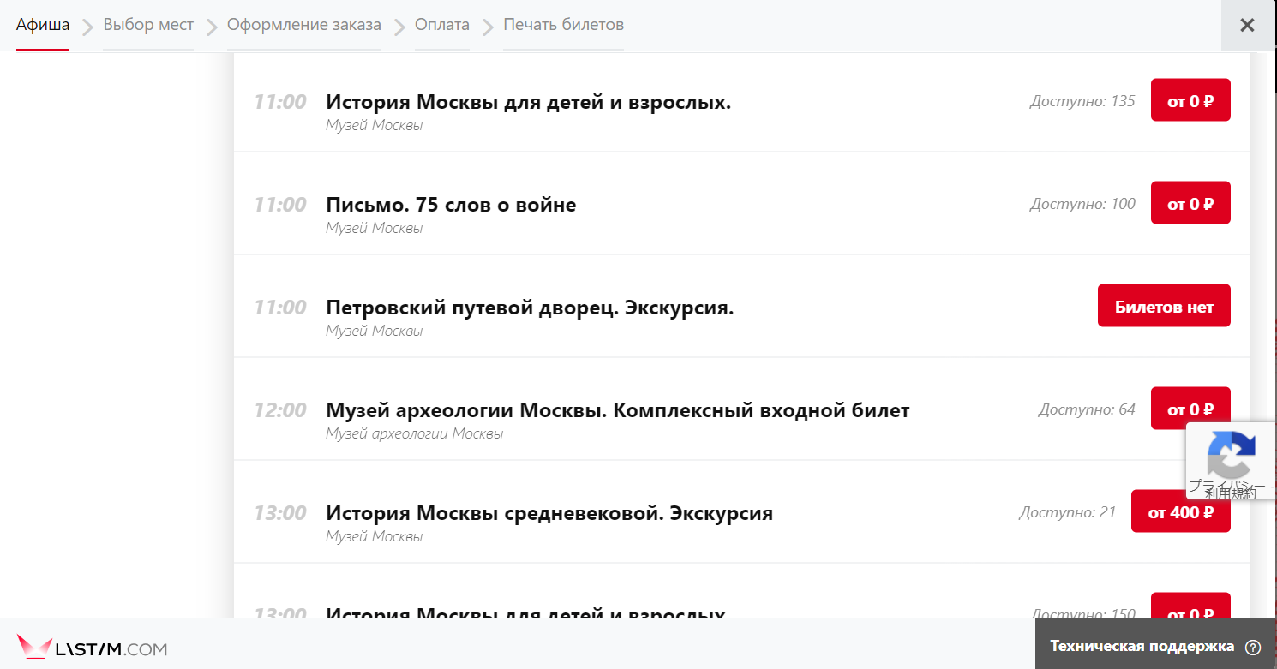
Task: Click 11:00 time of Письмо. 75 слов row
Action: click(280, 205)
